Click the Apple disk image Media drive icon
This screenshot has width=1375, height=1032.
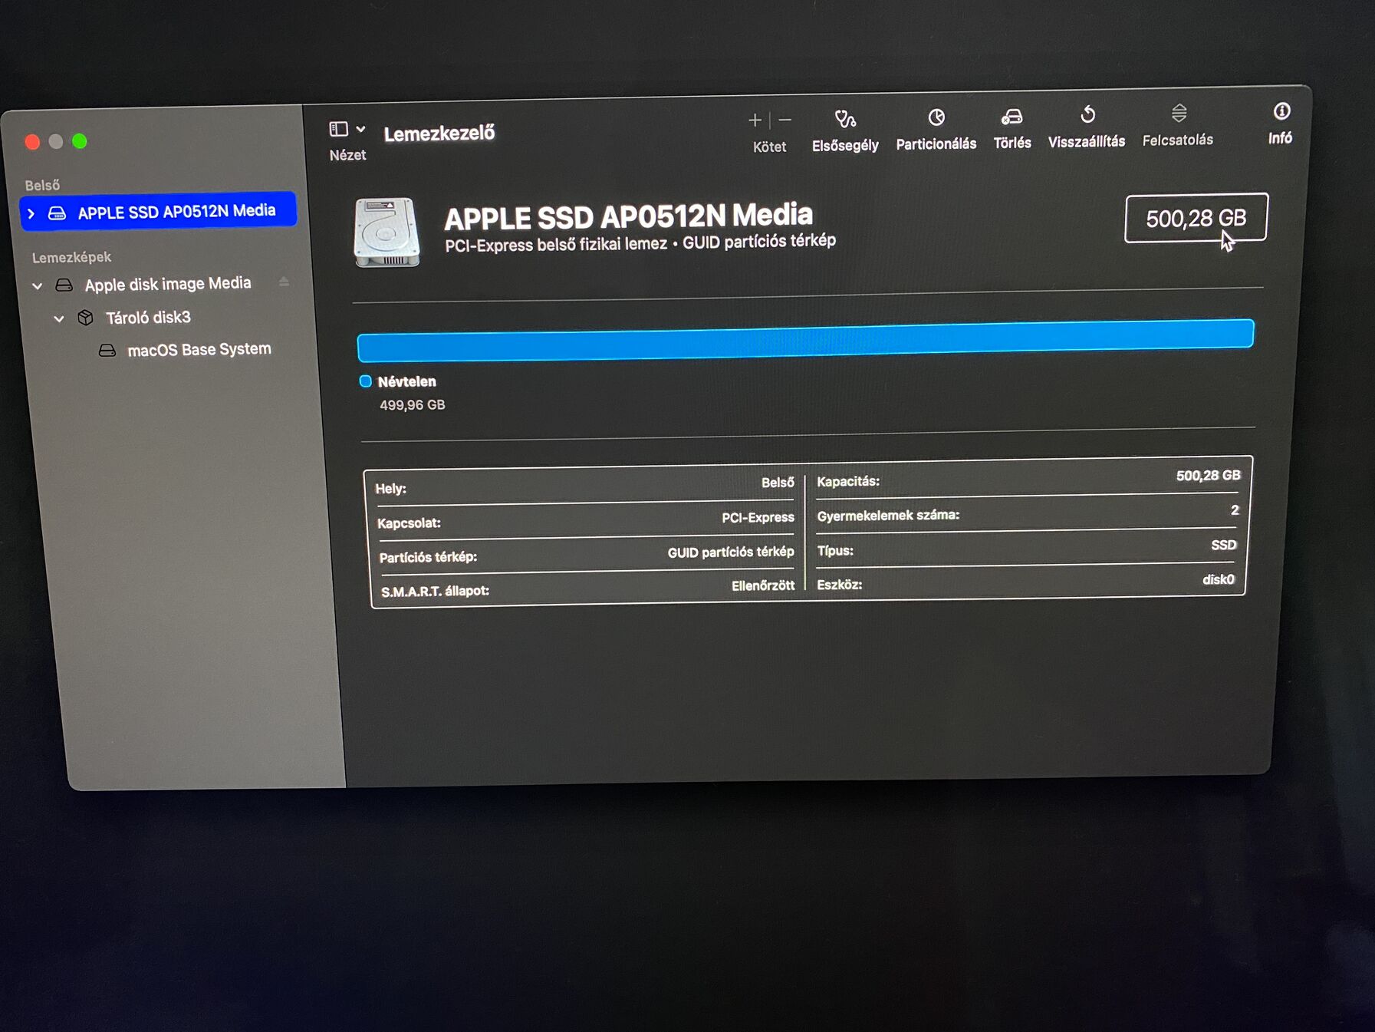click(x=64, y=285)
